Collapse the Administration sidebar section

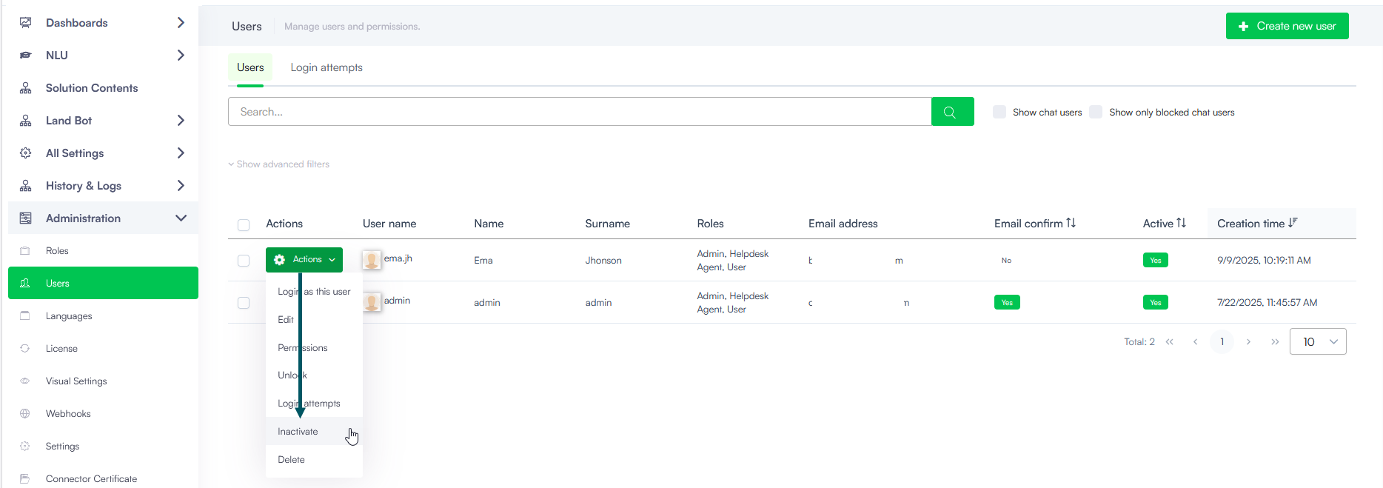[x=181, y=218]
